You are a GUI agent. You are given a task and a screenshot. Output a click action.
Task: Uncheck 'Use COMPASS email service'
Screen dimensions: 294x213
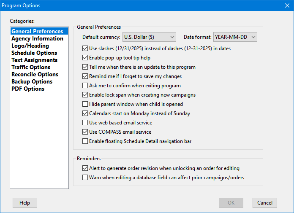pyautogui.click(x=85, y=132)
